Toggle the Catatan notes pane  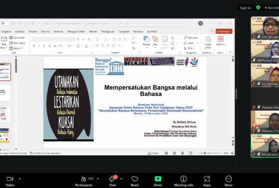[x=152, y=153]
